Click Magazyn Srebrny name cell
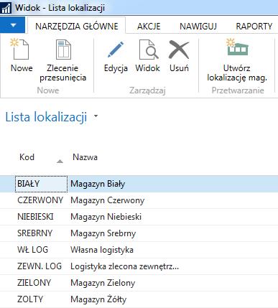This screenshot has width=278, height=308. (103, 233)
